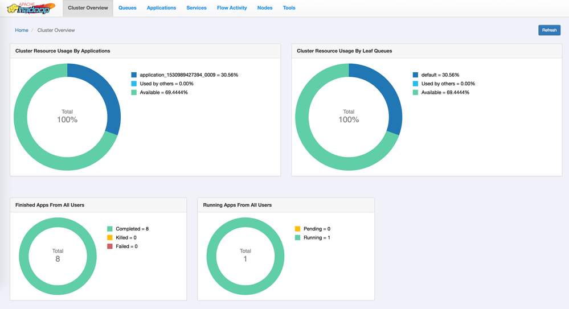
Task: Click the Home breadcrumb link
Action: tap(22, 30)
